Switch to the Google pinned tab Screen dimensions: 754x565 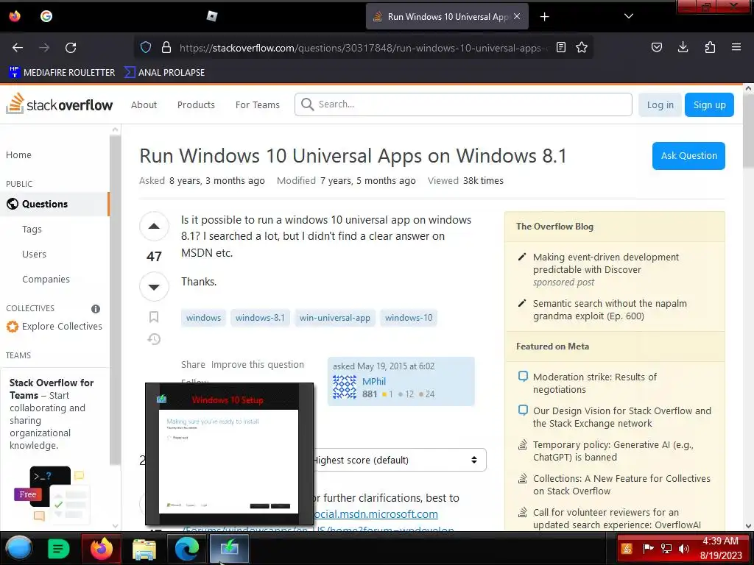[x=46, y=16]
